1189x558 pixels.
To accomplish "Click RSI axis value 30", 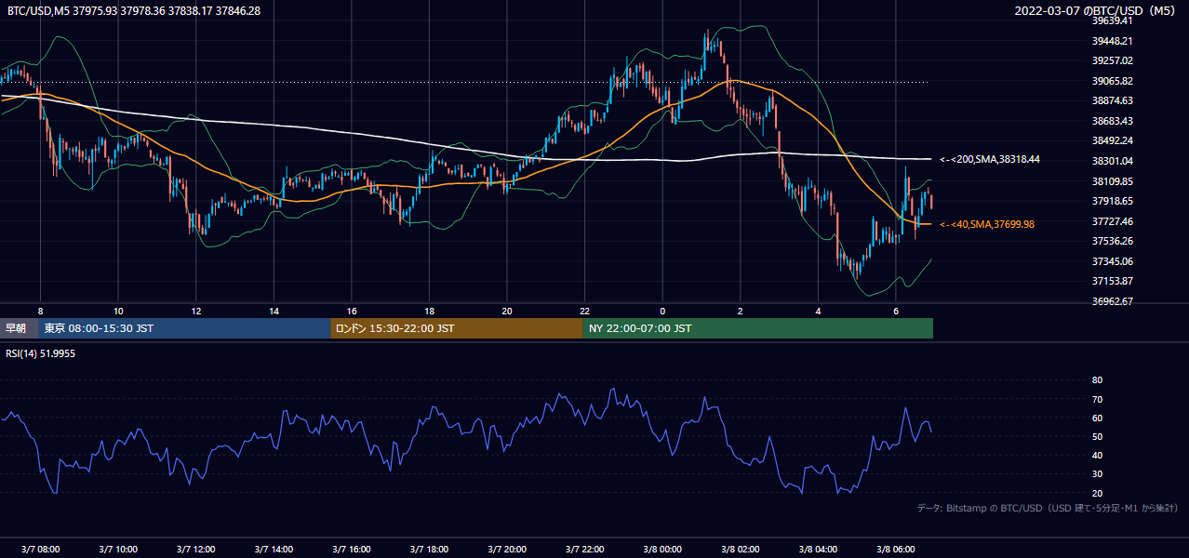I will [x=1097, y=474].
